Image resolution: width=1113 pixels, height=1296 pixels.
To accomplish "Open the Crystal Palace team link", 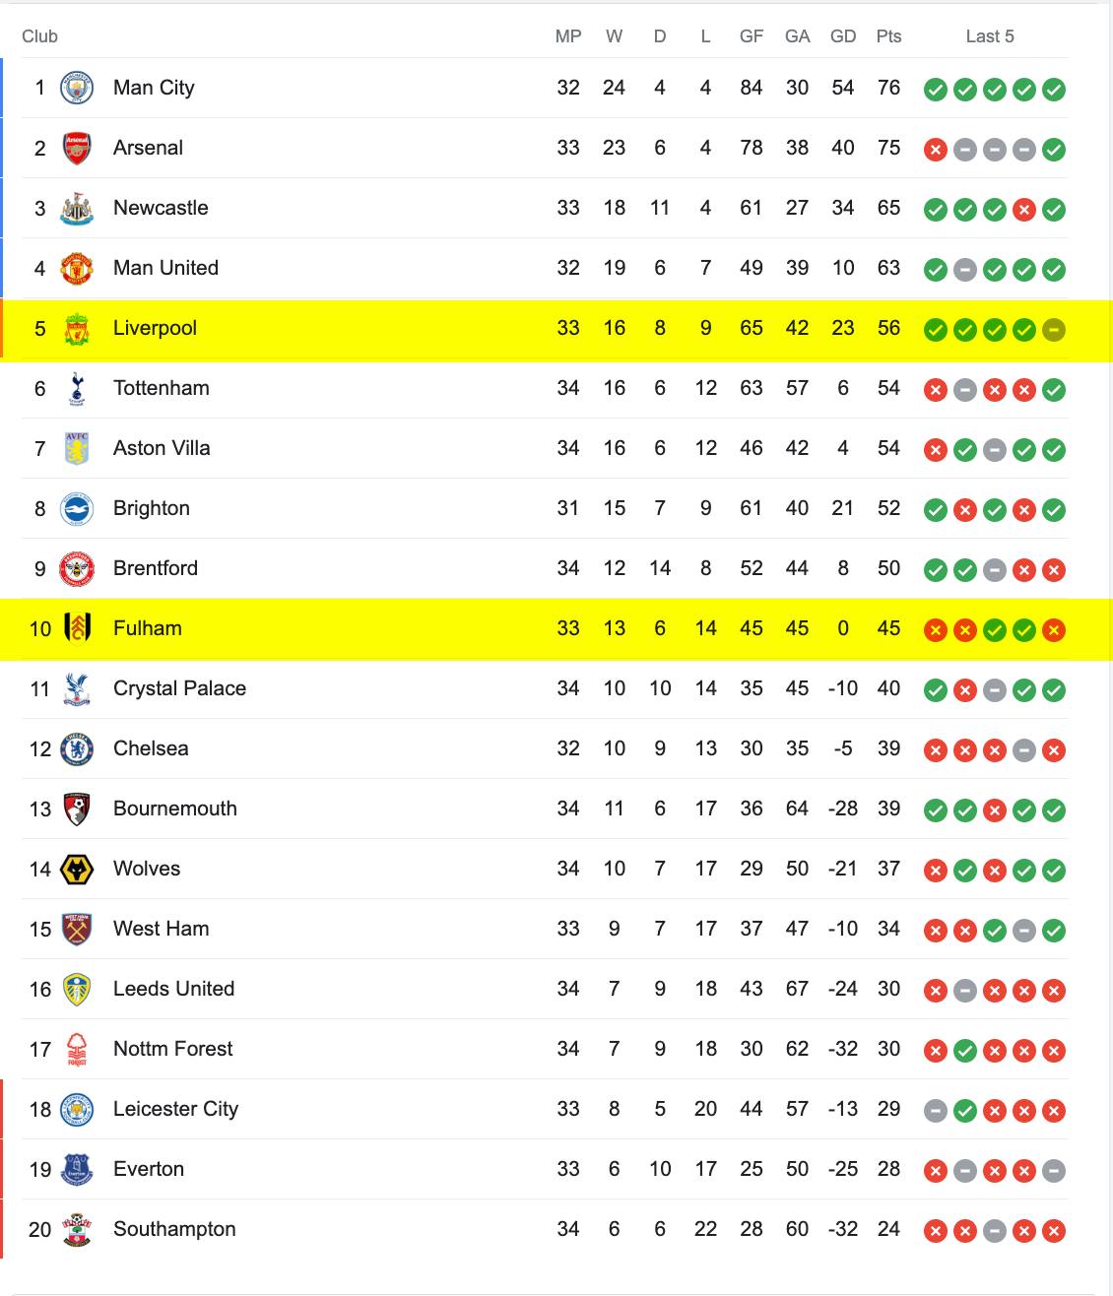I will click(179, 688).
